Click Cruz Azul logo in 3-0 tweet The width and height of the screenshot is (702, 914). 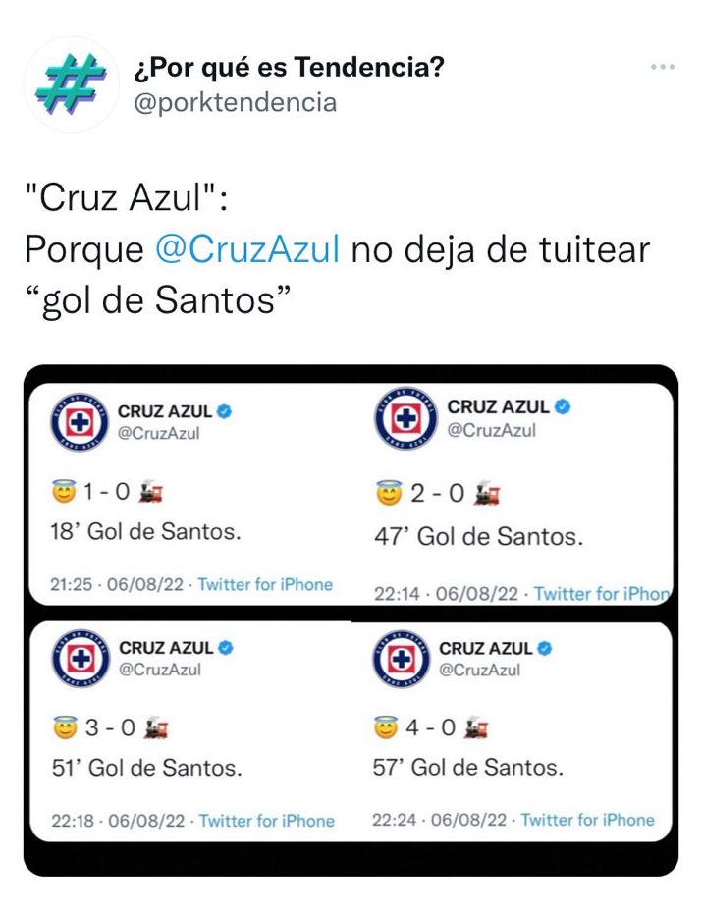click(x=80, y=657)
